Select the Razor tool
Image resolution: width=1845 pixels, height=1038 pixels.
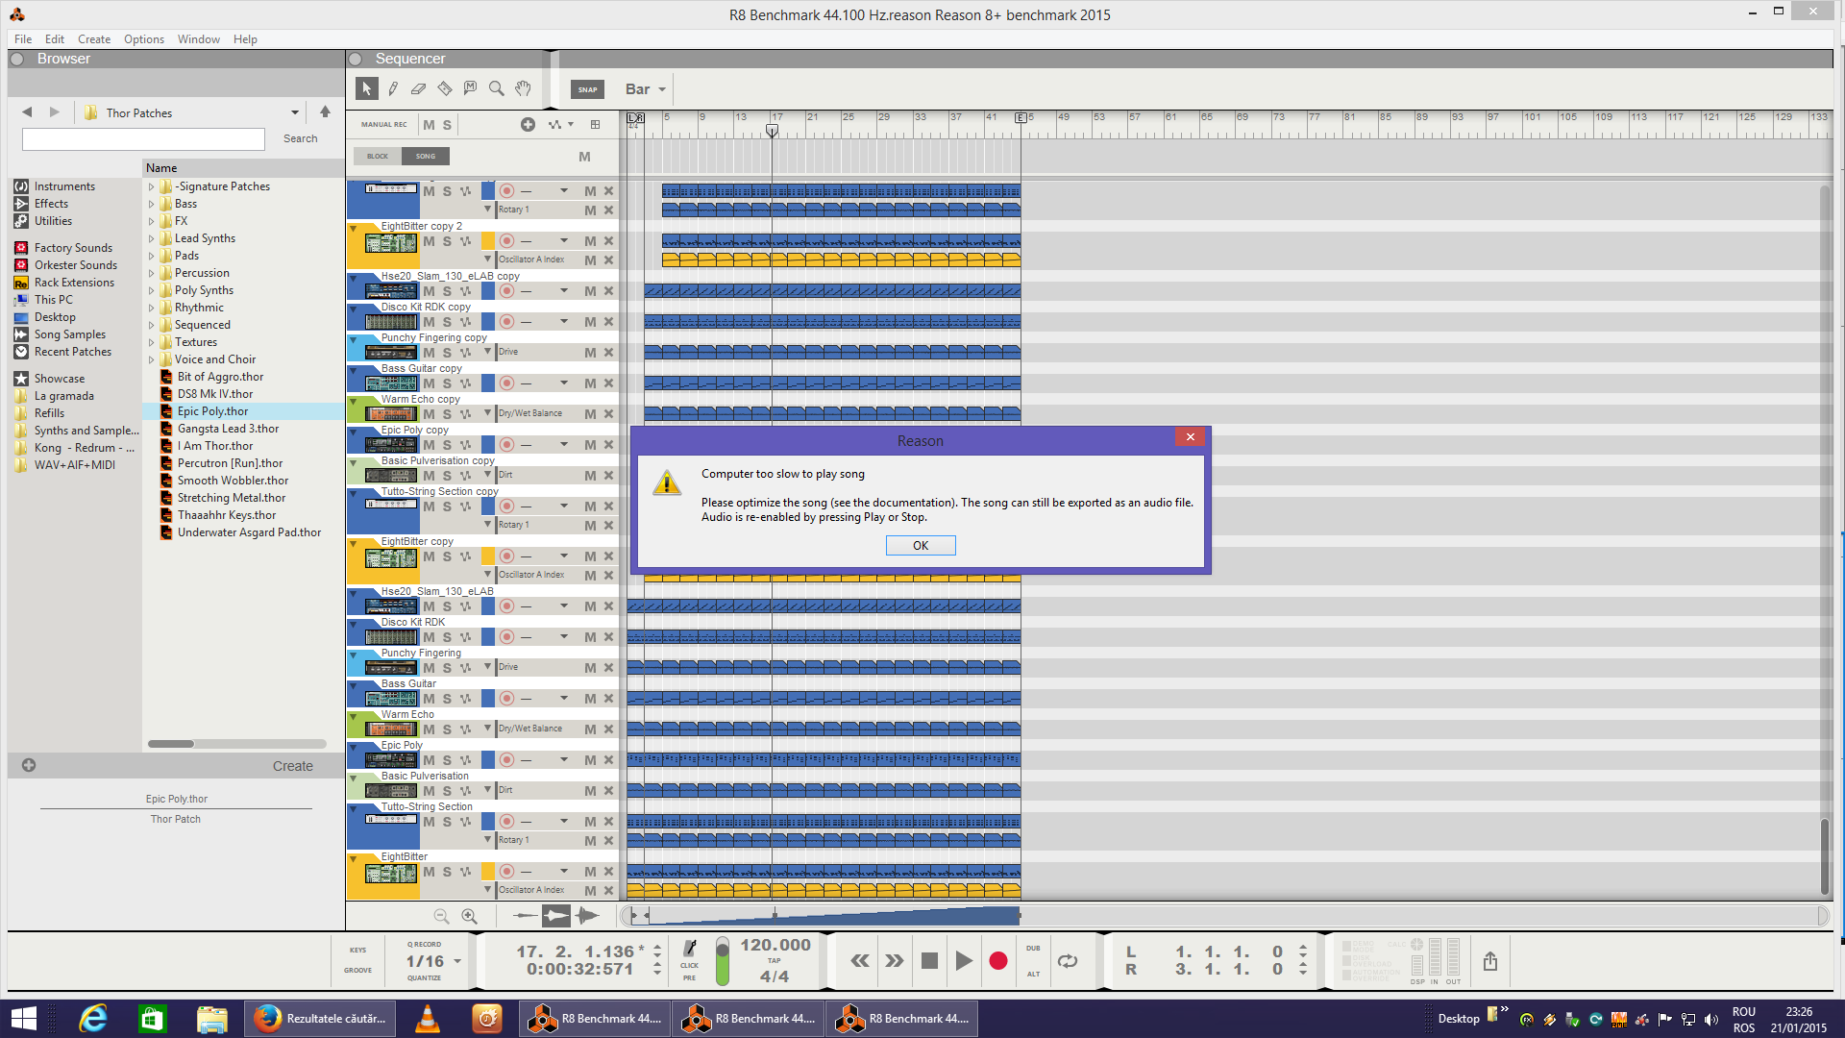pyautogui.click(x=444, y=88)
